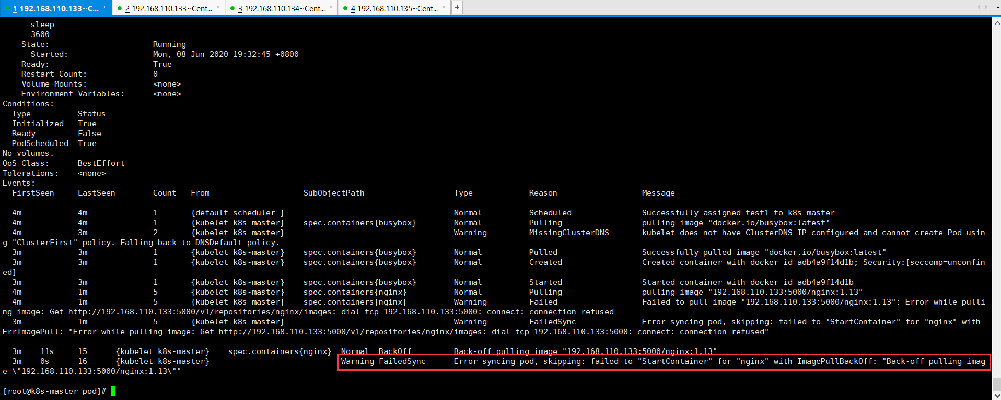
Task: Close session tab 4 (192.168.110.135)
Action: pyautogui.click(x=444, y=7)
